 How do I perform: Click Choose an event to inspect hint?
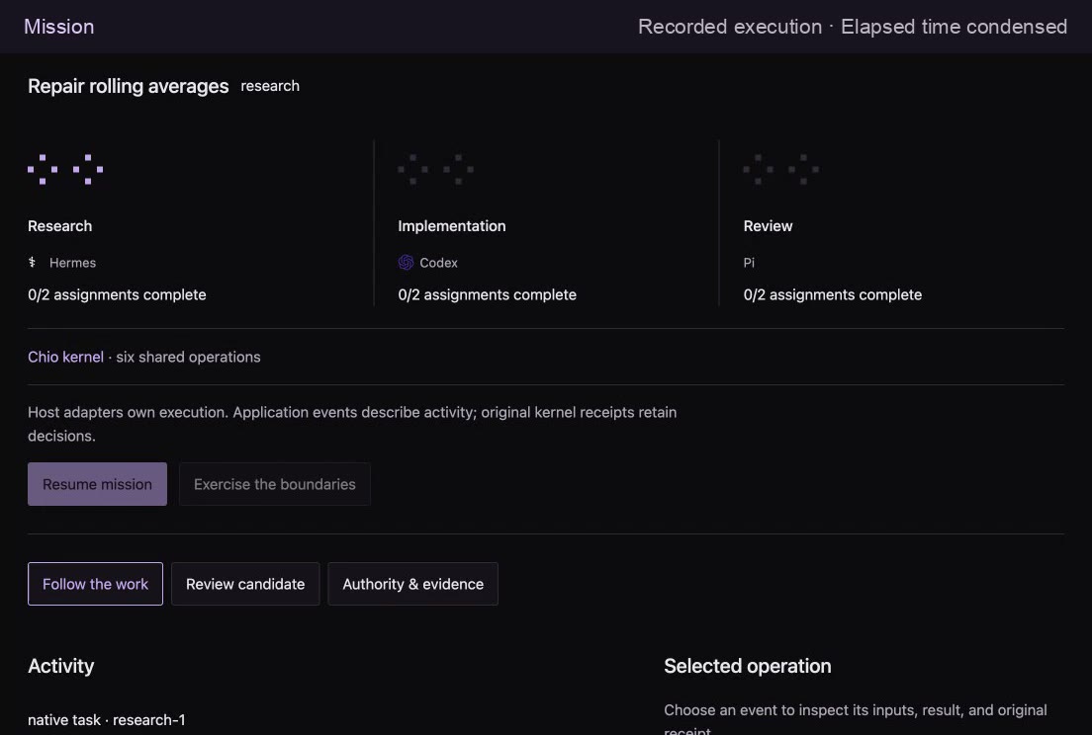pyautogui.click(x=856, y=720)
